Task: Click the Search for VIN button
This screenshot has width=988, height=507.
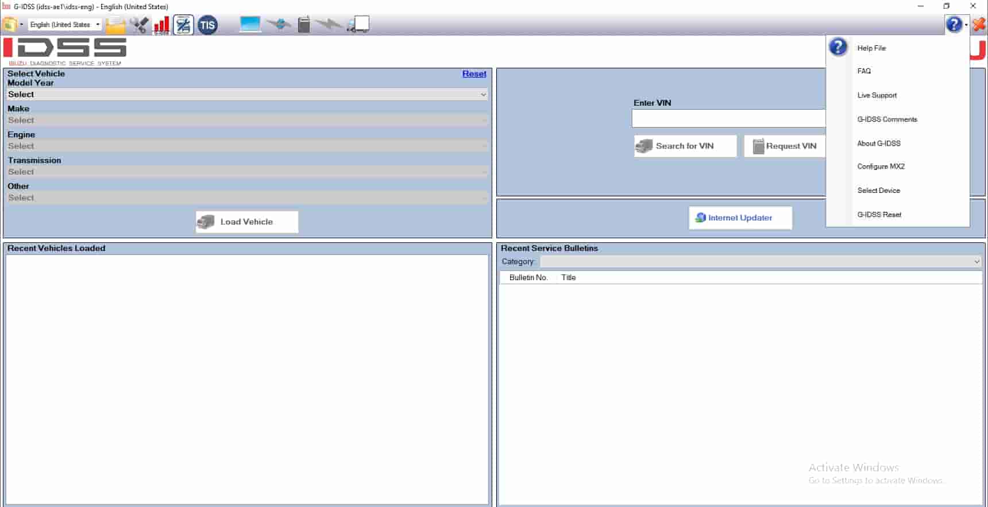Action: pos(685,146)
